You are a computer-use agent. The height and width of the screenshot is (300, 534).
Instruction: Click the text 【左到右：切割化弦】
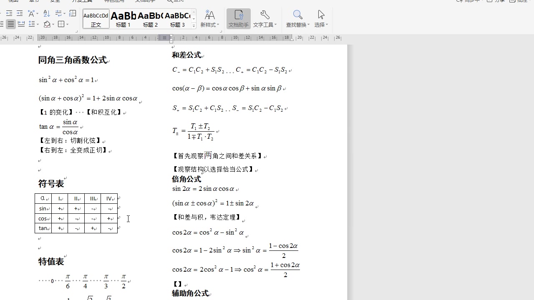pos(70,141)
